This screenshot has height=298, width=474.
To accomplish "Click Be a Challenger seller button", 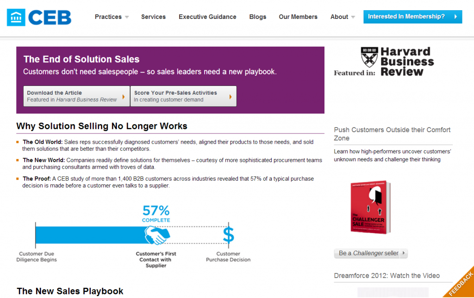I will pyautogui.click(x=371, y=253).
